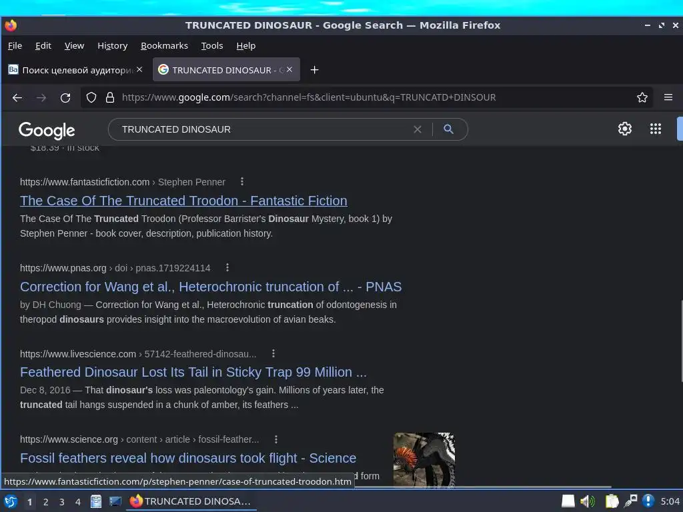Clear the Google search box text
The image size is (683, 512).
418,129
